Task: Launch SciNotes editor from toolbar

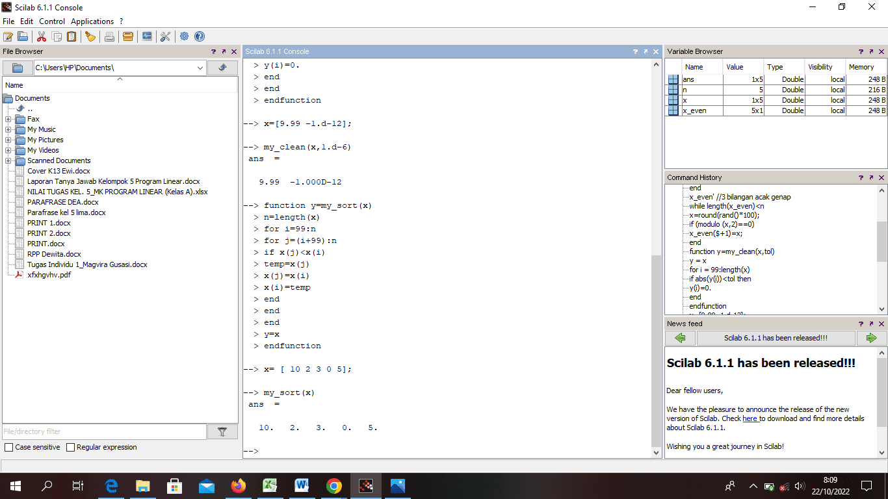Action: click(8, 36)
